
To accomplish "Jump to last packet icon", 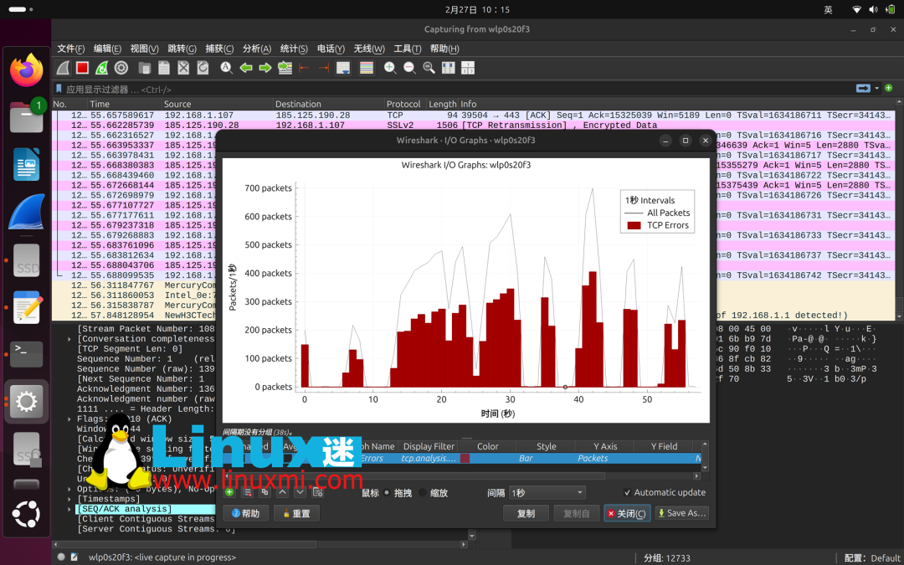I will click(x=323, y=68).
